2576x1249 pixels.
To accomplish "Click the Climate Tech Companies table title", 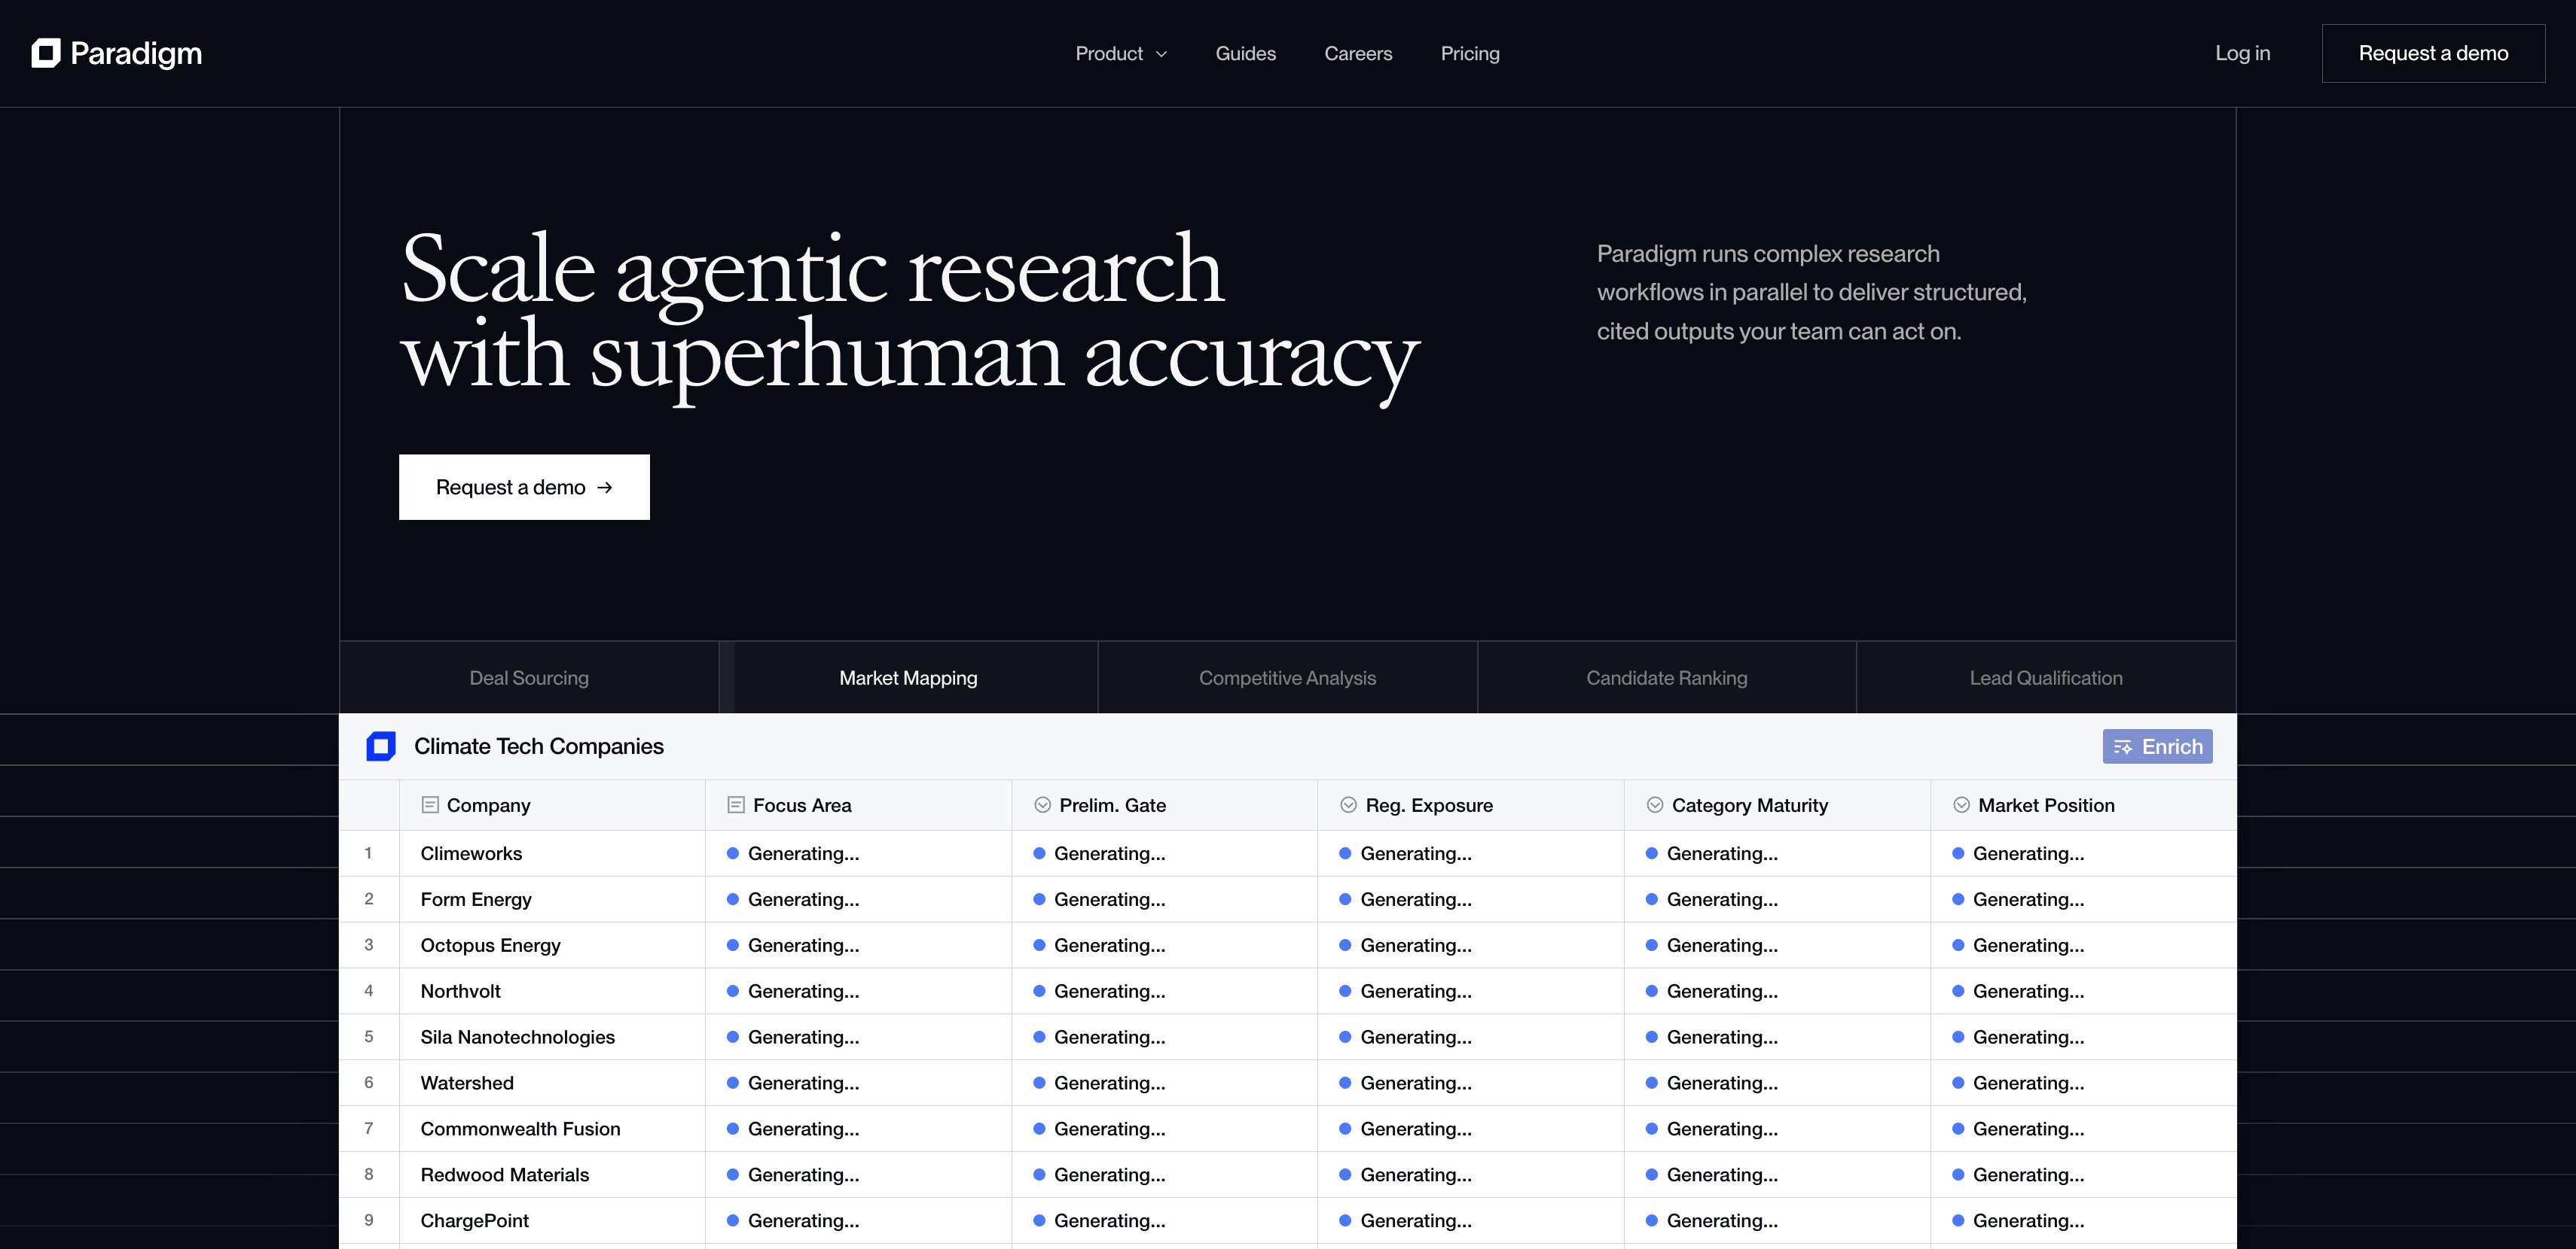I will pyautogui.click(x=538, y=746).
